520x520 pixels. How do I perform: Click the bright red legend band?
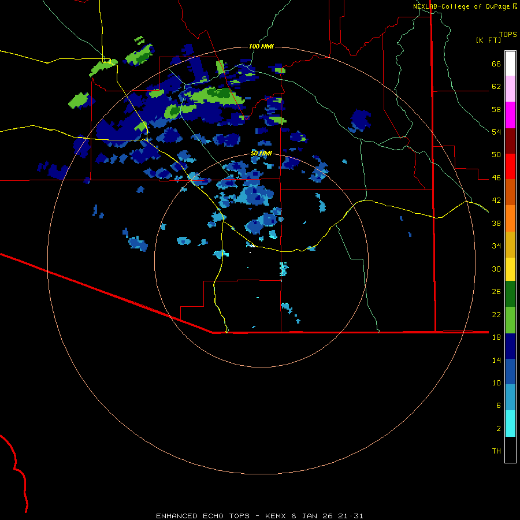tap(510, 167)
